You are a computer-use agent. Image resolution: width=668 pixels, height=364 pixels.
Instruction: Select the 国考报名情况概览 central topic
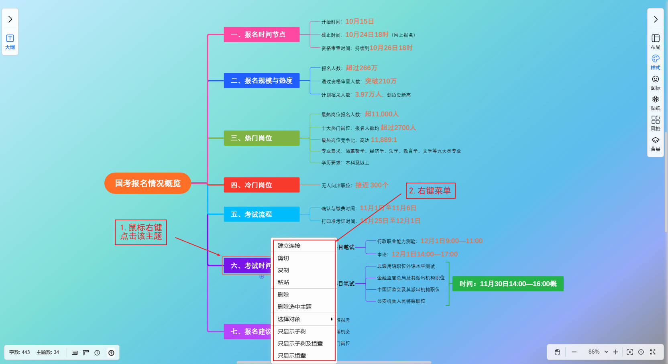pos(147,183)
